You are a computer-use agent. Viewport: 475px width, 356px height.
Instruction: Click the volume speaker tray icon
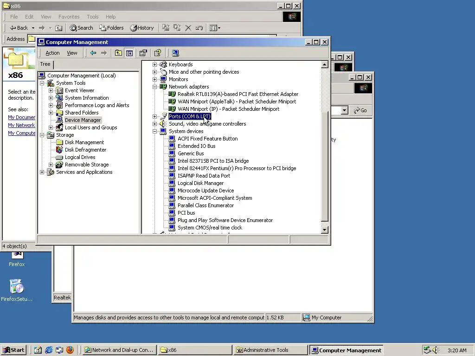coord(435,350)
